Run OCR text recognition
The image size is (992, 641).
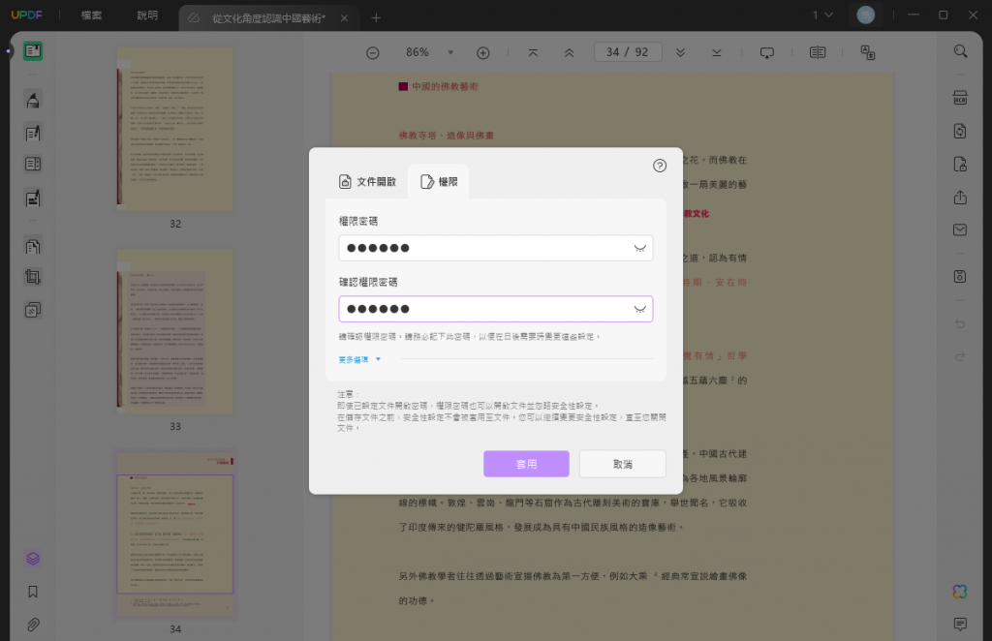(x=960, y=98)
